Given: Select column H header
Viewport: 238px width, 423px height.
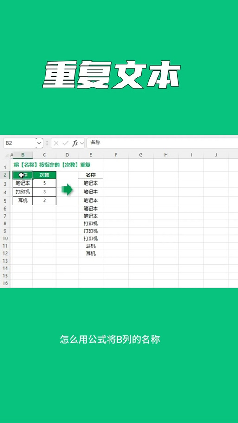Looking at the screenshot, I should click(166, 155).
